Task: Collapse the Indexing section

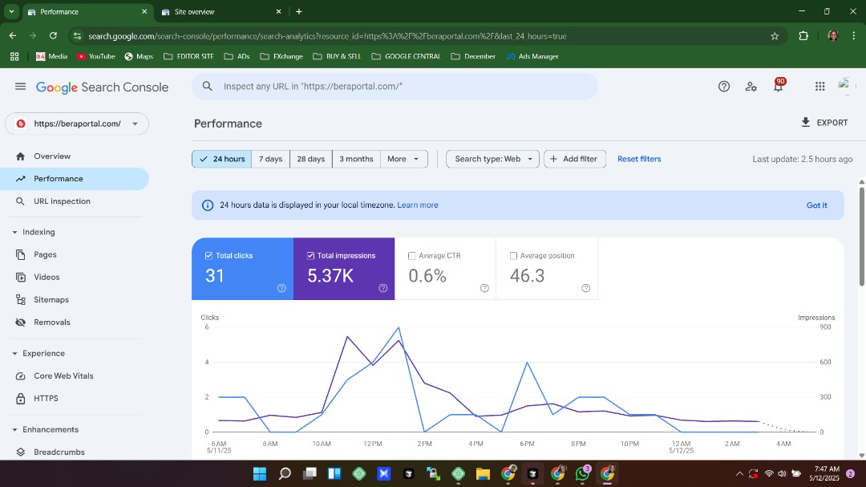Action: 15,232
